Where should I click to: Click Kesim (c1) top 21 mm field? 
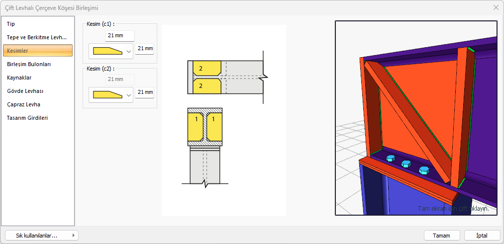point(120,36)
